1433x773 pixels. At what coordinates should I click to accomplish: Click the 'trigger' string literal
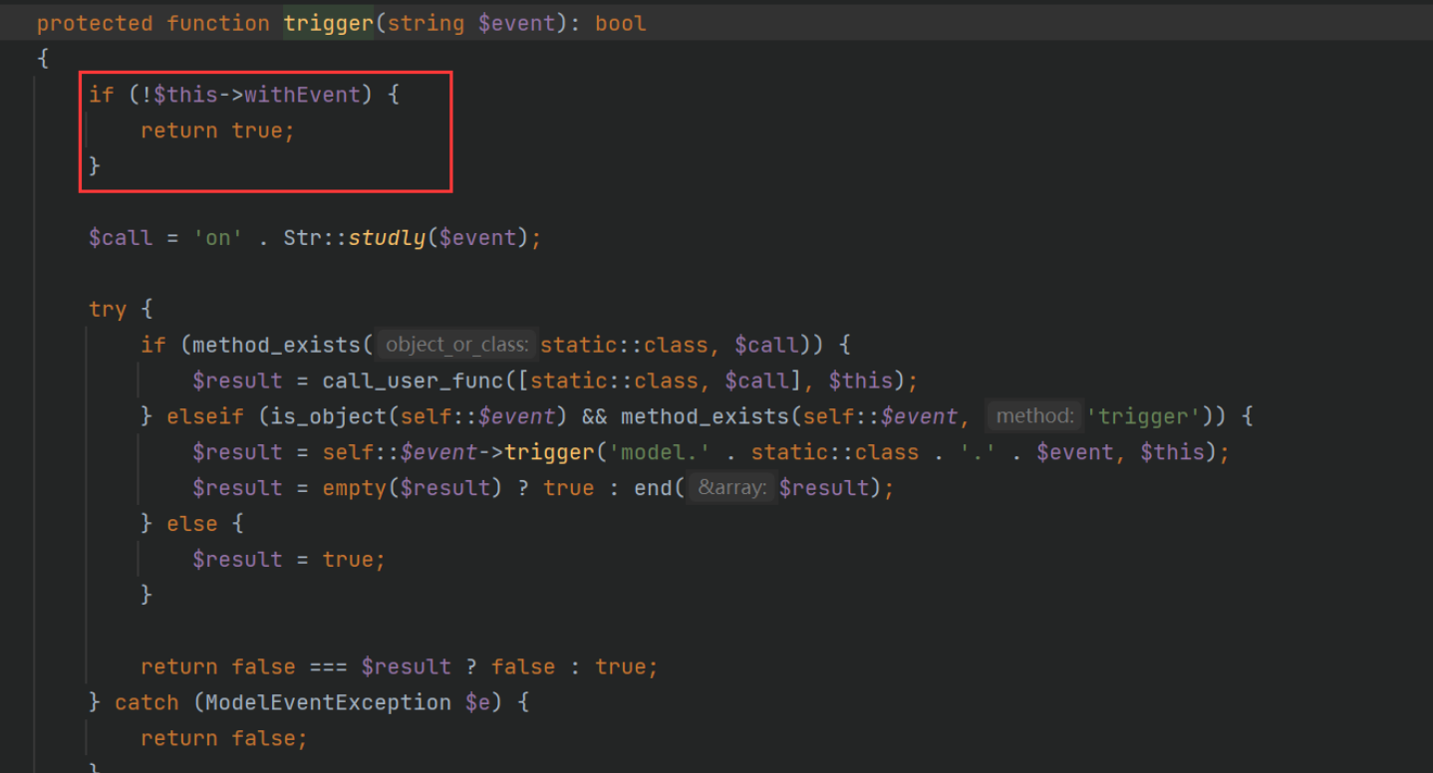click(x=1144, y=416)
